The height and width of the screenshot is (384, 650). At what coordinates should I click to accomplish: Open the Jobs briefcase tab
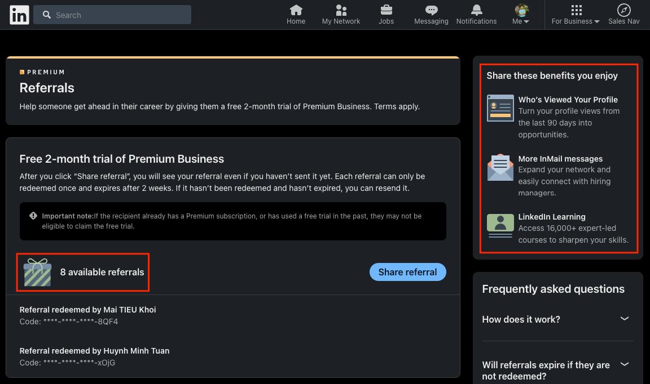point(386,15)
